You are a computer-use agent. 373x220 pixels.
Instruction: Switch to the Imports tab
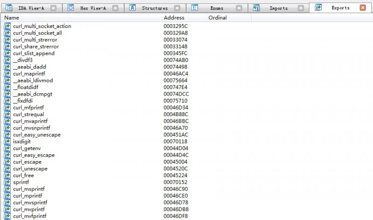278,8
